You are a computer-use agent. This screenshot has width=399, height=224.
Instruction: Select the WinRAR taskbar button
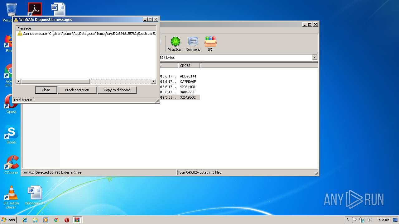[77, 220]
